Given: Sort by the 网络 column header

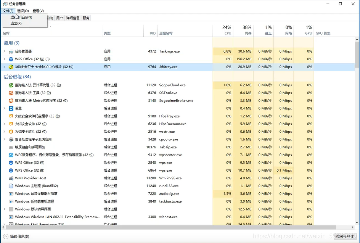Looking at the screenshot, I should pos(284,30).
